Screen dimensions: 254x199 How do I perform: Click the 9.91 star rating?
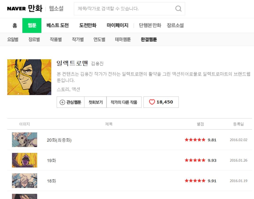[x=201, y=181]
